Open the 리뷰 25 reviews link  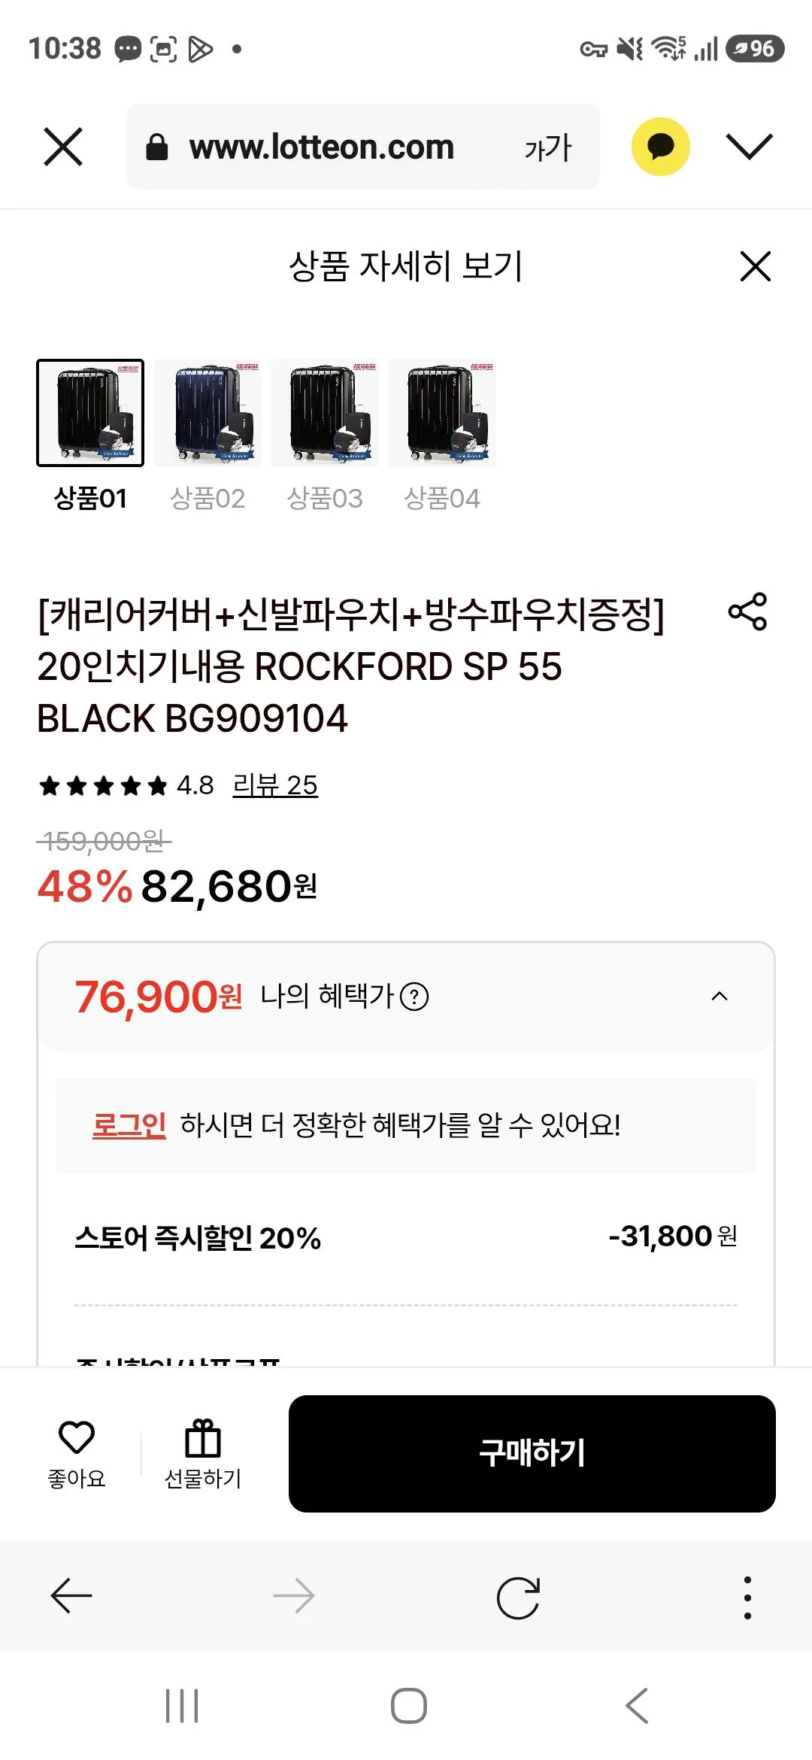click(x=275, y=785)
